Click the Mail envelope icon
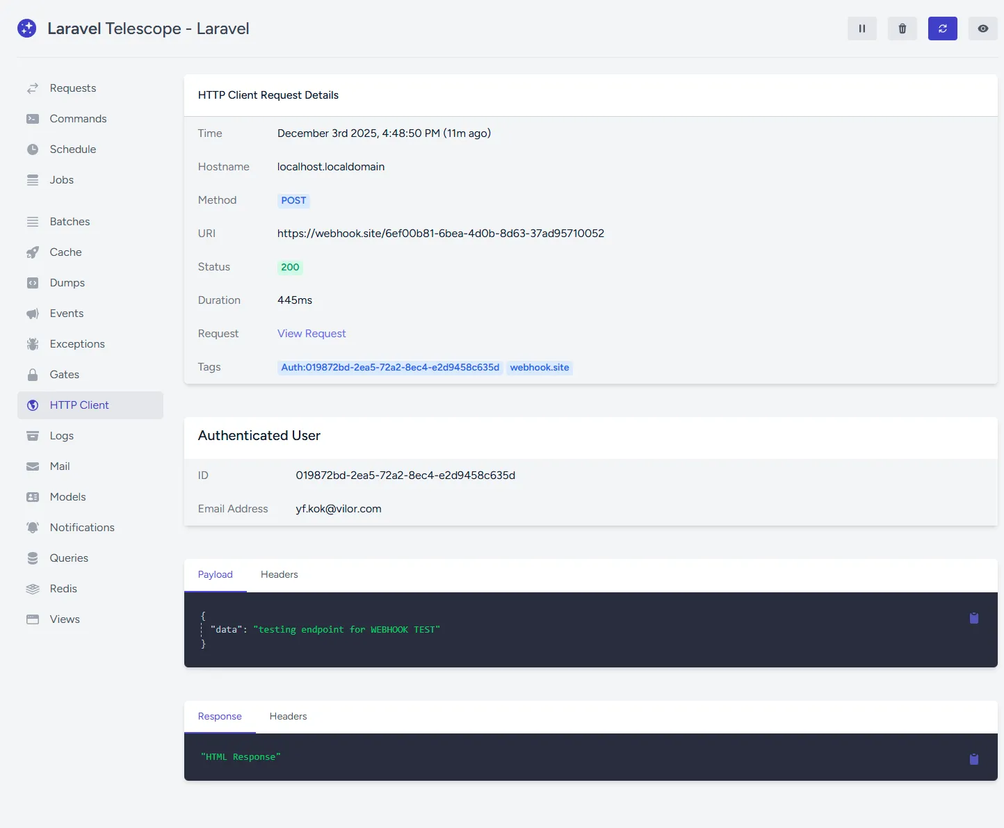 (33, 466)
